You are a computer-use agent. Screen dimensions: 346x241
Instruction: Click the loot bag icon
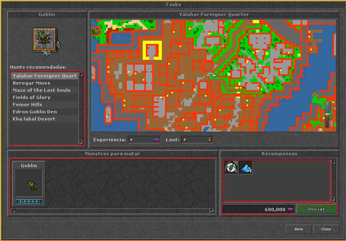point(210,140)
